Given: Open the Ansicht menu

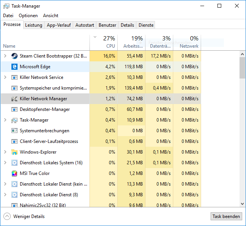Looking at the screenshot, I should coord(51,16).
